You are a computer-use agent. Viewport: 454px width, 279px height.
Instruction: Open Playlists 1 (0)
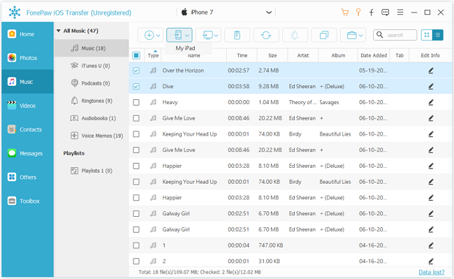[91, 171]
